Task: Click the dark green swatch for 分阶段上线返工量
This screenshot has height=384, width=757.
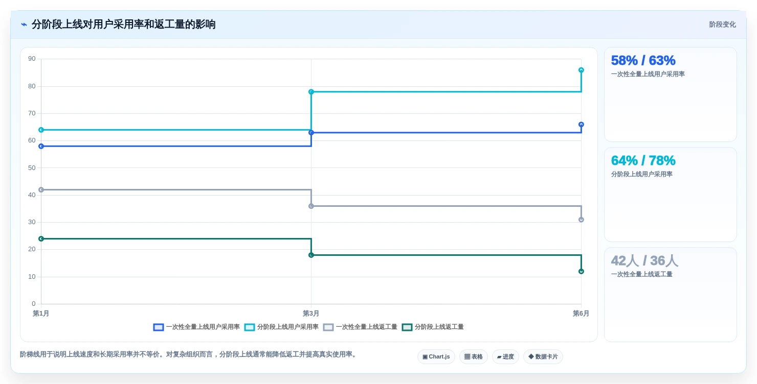Action: click(407, 327)
